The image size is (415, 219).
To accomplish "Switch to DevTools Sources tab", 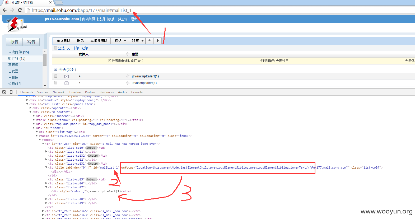I will (x=43, y=92).
